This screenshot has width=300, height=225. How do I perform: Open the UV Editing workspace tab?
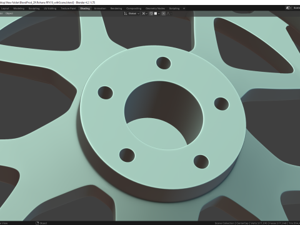tap(50, 9)
